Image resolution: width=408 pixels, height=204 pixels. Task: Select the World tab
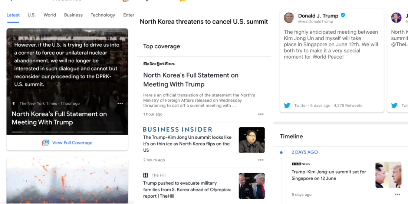tap(50, 15)
